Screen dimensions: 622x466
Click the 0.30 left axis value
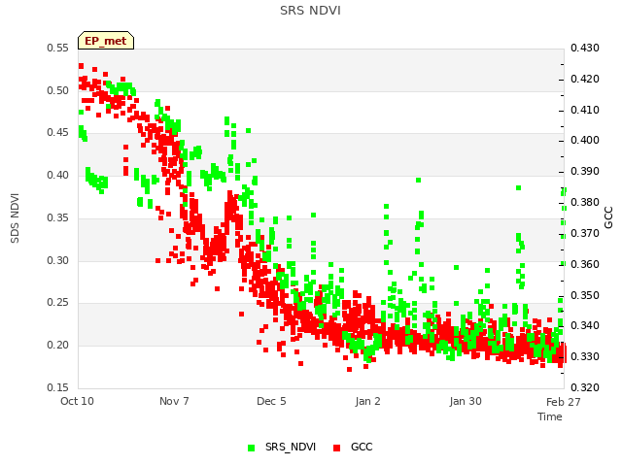click(58, 260)
